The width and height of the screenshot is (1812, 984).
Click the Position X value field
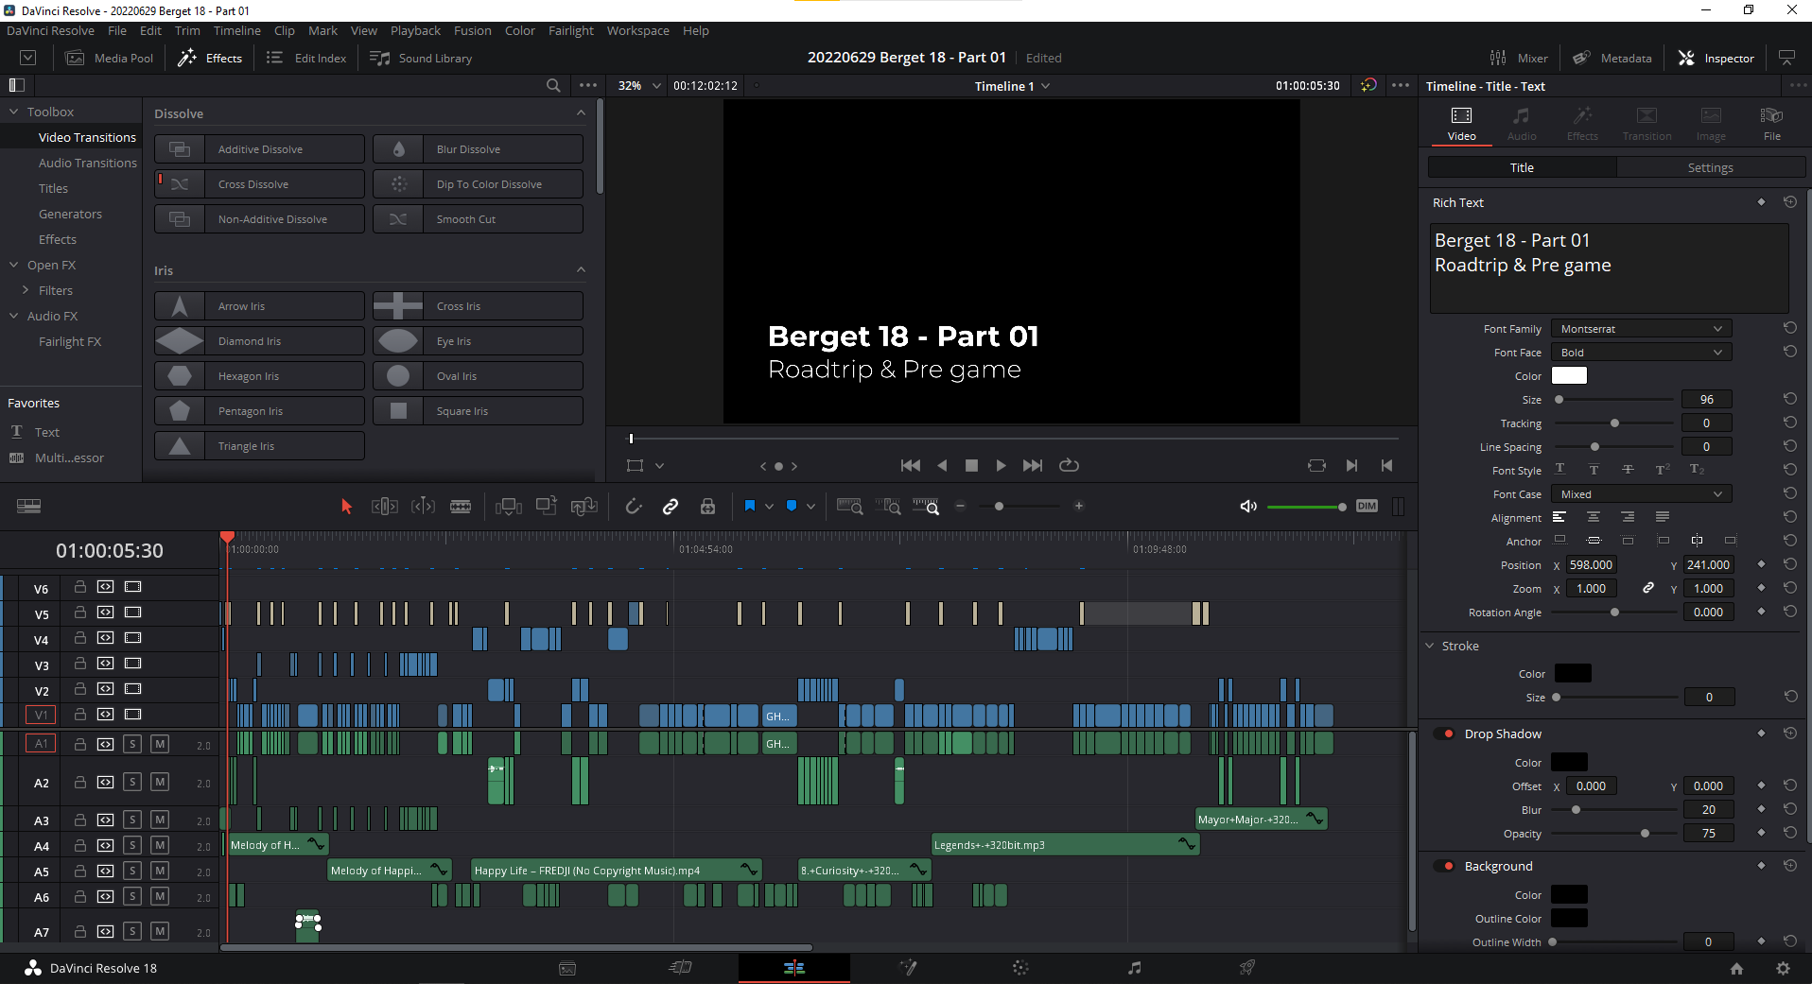(1591, 564)
